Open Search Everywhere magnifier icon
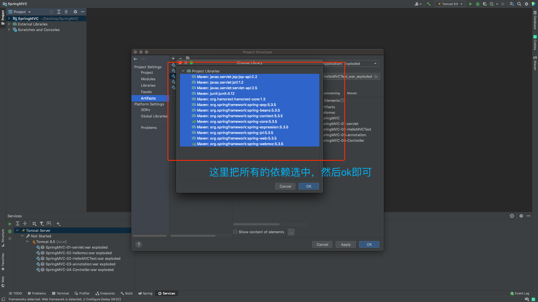The height and width of the screenshot is (302, 538). (519, 4)
